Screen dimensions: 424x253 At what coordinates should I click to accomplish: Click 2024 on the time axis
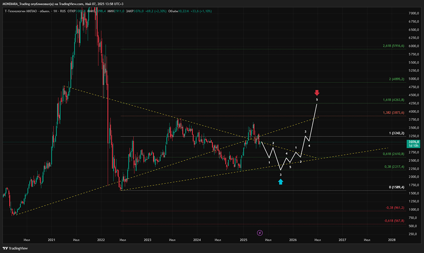coord(197,240)
